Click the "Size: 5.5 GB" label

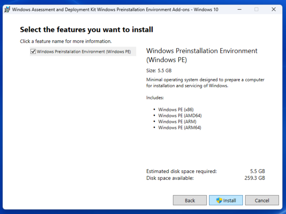pyautogui.click(x=159, y=70)
